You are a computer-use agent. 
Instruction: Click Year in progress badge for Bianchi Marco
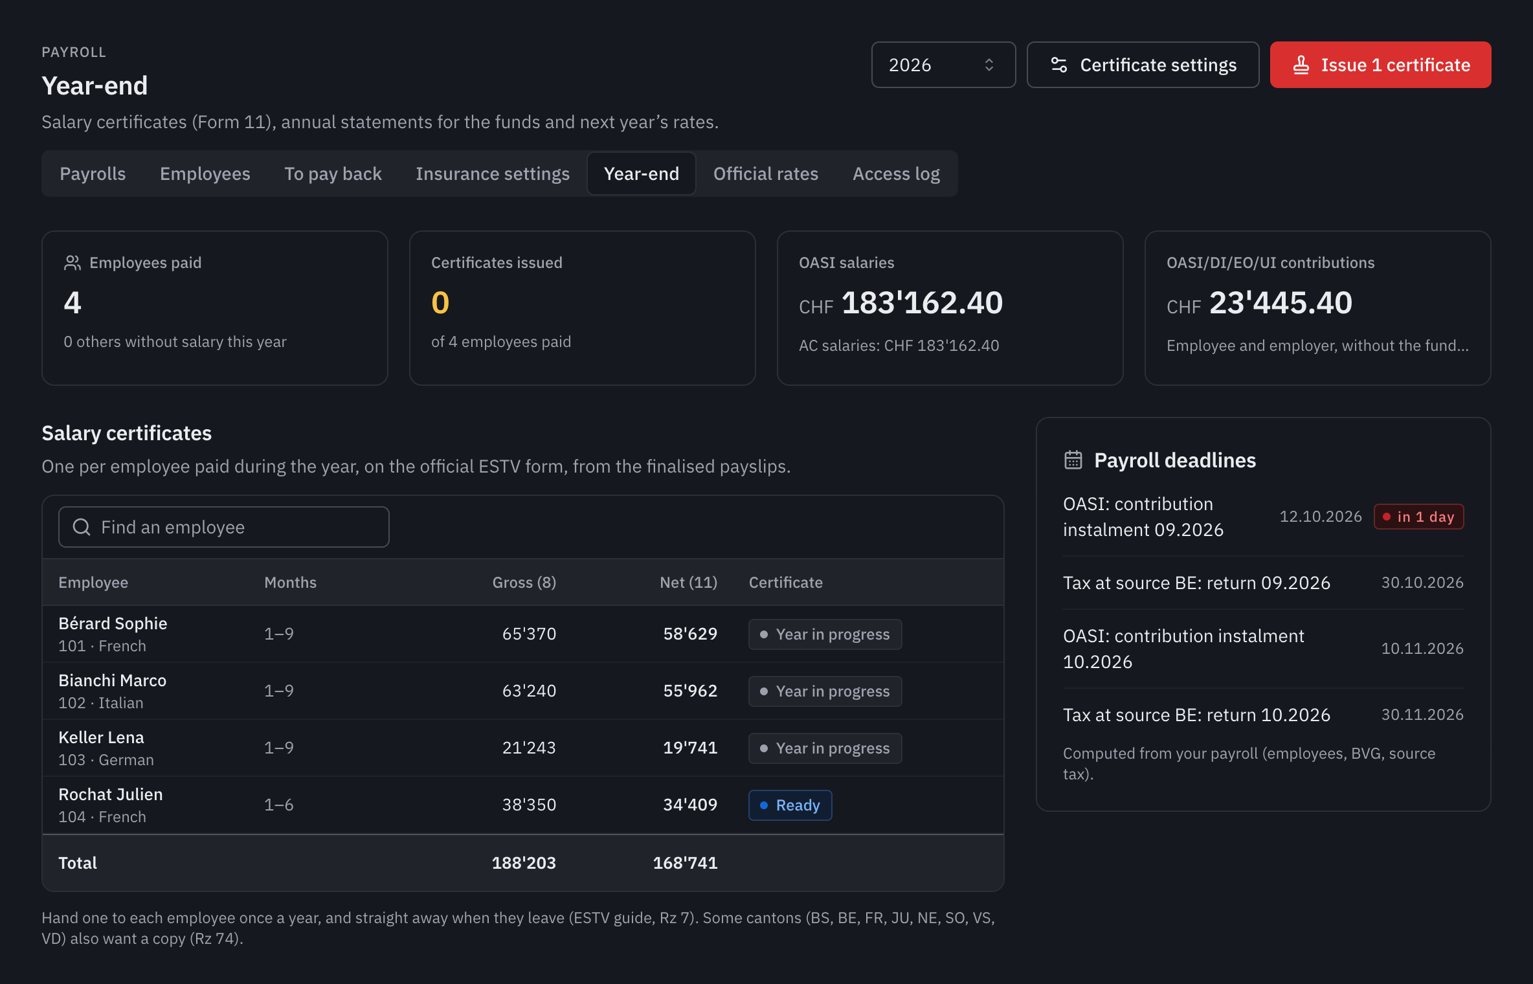(825, 691)
